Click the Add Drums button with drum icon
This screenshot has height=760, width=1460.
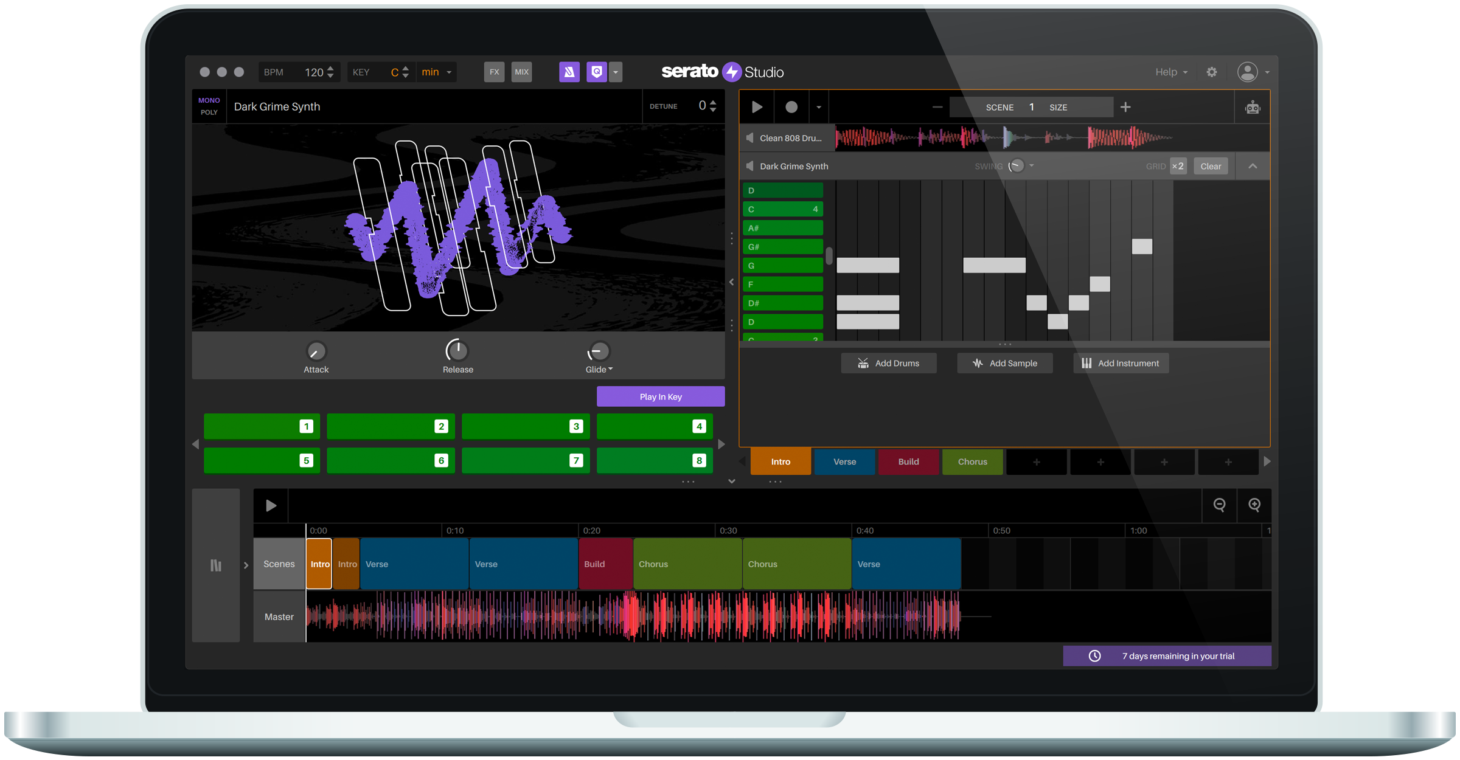[x=889, y=363]
